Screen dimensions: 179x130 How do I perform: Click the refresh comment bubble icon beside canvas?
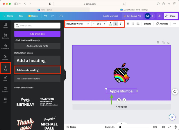(x=175, y=92)
